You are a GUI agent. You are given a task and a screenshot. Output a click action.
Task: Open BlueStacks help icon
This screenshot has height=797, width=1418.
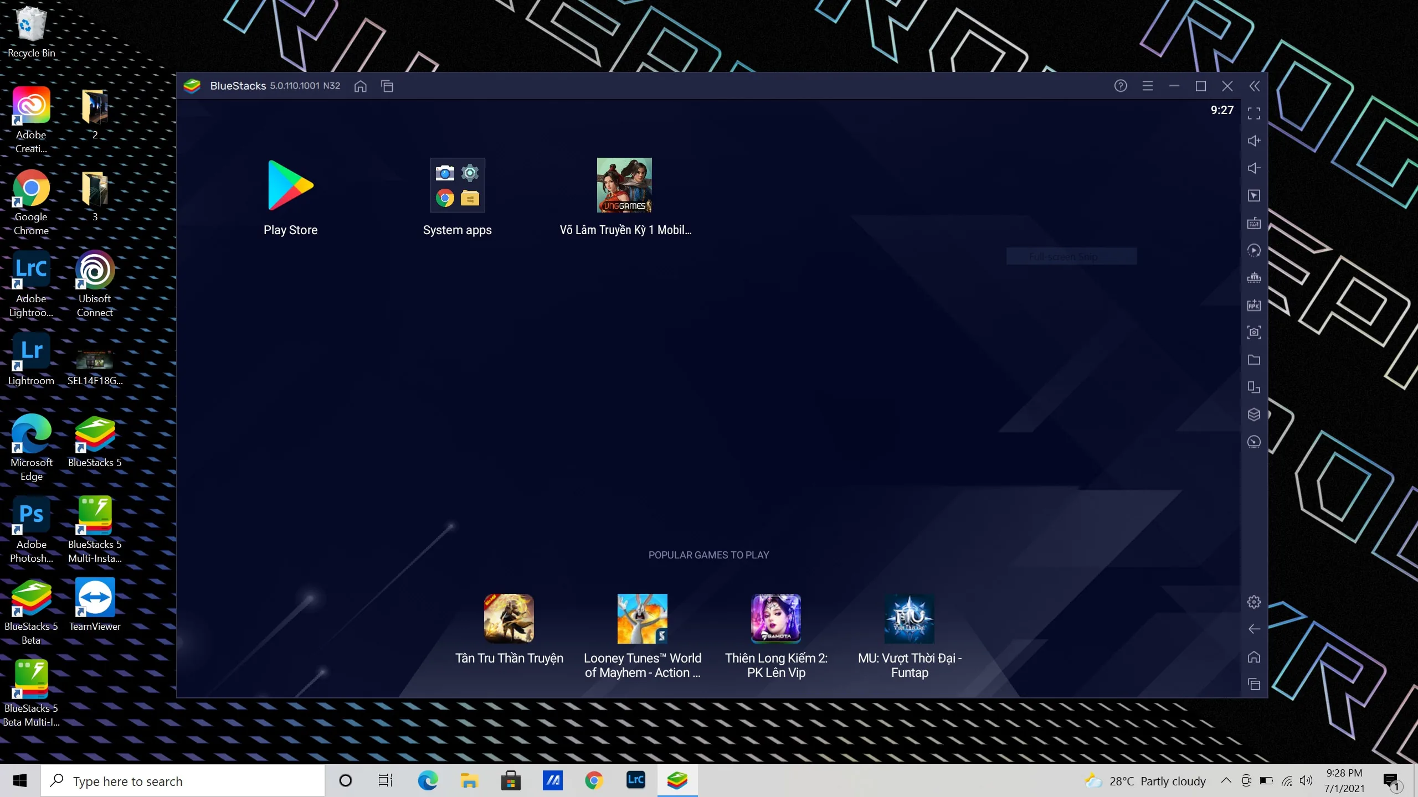click(1121, 86)
